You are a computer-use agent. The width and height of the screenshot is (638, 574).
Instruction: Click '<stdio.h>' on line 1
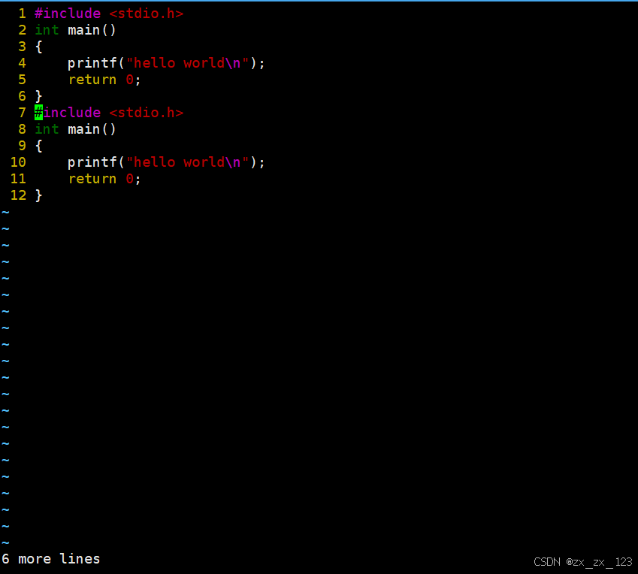147,14
